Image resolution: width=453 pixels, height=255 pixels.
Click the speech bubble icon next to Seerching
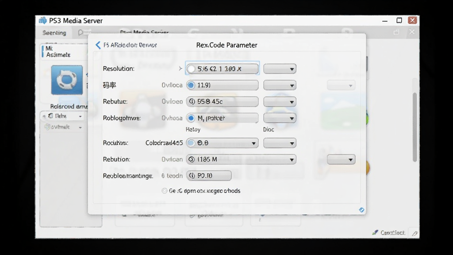pyautogui.click(x=81, y=33)
